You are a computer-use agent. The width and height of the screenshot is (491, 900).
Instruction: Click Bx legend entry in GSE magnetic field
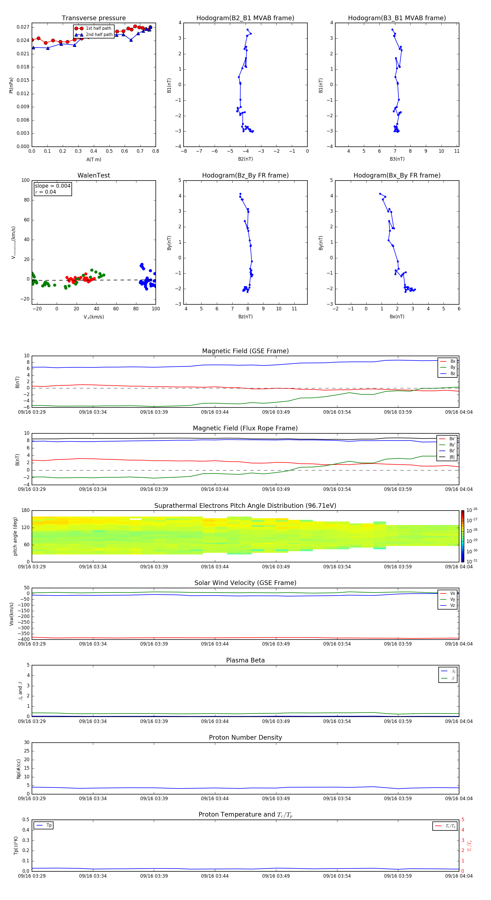point(448,361)
